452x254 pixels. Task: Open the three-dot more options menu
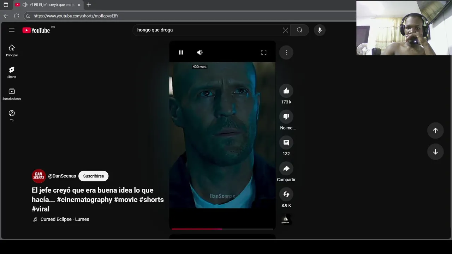point(286,53)
